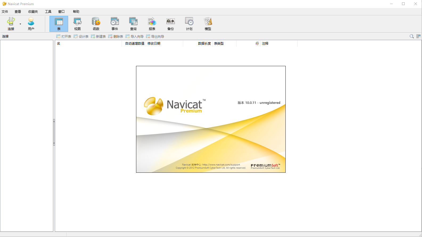Click 删除表 (Delete Table)
This screenshot has width=422, height=237.
pyautogui.click(x=116, y=36)
